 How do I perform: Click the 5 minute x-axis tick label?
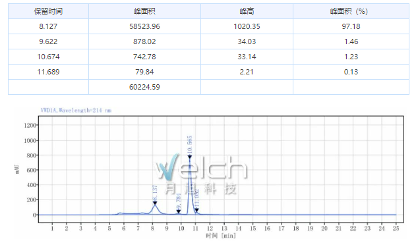(x=109, y=229)
